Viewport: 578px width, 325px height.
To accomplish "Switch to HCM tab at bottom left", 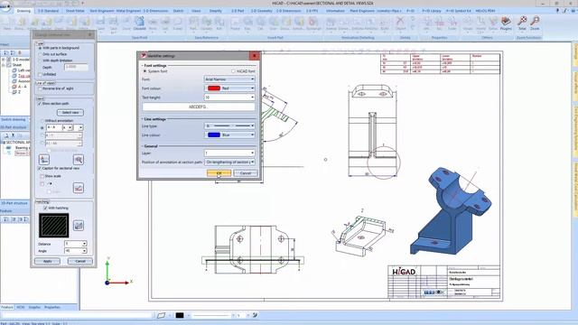I will click(20, 307).
